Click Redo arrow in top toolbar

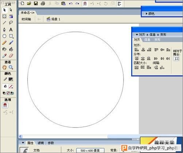point(77,4)
